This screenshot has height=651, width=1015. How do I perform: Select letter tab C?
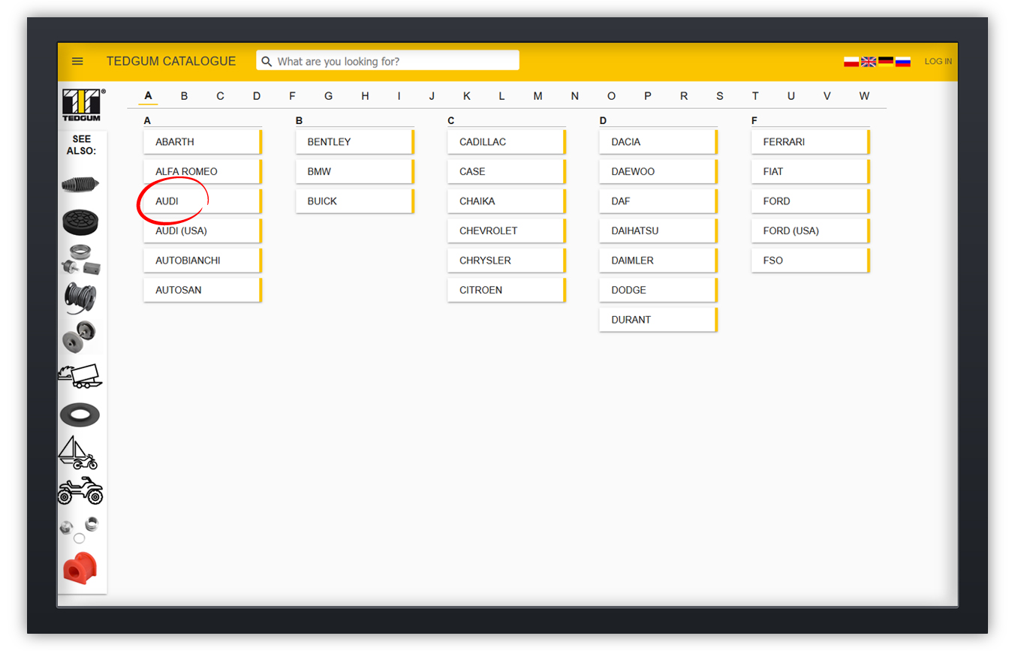tap(221, 96)
